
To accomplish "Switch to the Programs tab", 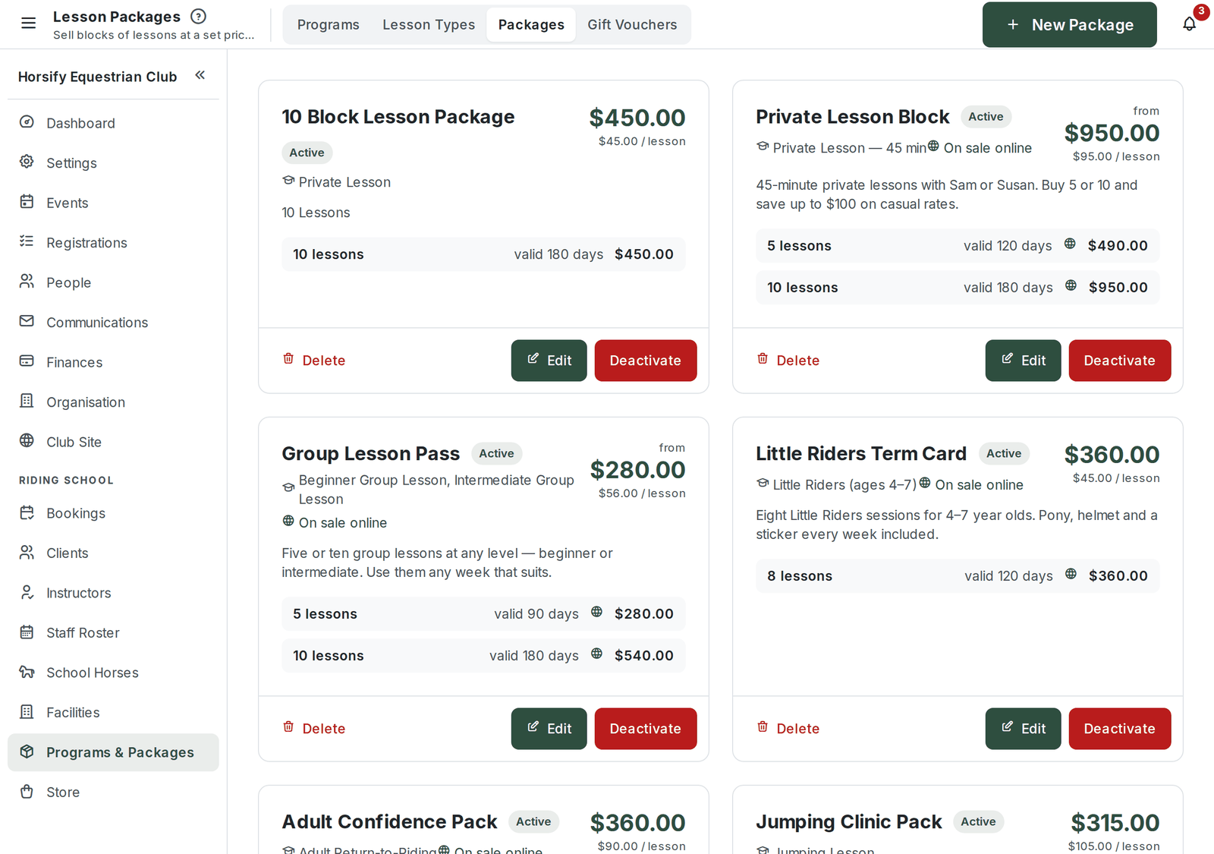I will click(x=329, y=24).
